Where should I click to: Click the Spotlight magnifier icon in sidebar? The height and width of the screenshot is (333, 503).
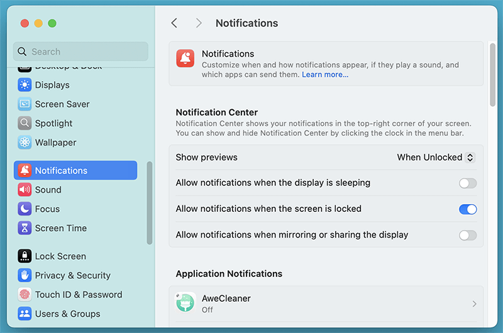coord(25,123)
